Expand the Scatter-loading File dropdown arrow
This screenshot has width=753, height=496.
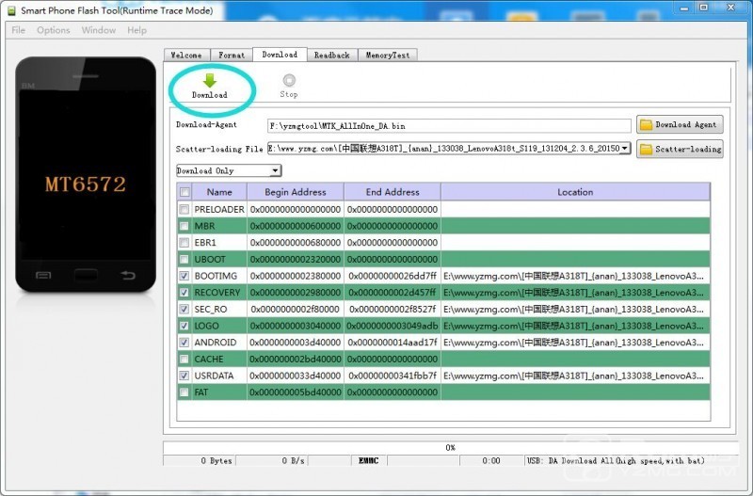click(626, 149)
